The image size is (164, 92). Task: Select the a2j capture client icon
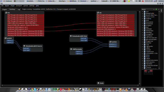tap(6, 13)
